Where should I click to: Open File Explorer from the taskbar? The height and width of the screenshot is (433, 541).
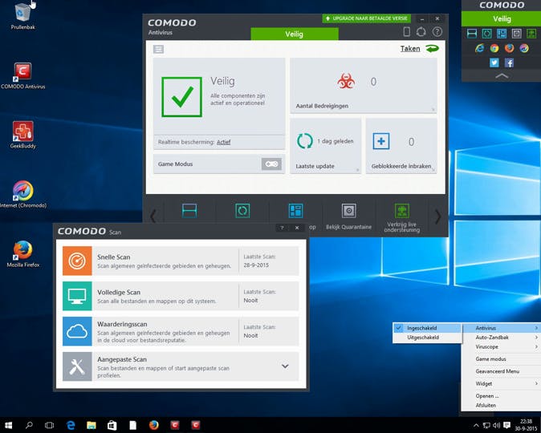click(x=91, y=425)
